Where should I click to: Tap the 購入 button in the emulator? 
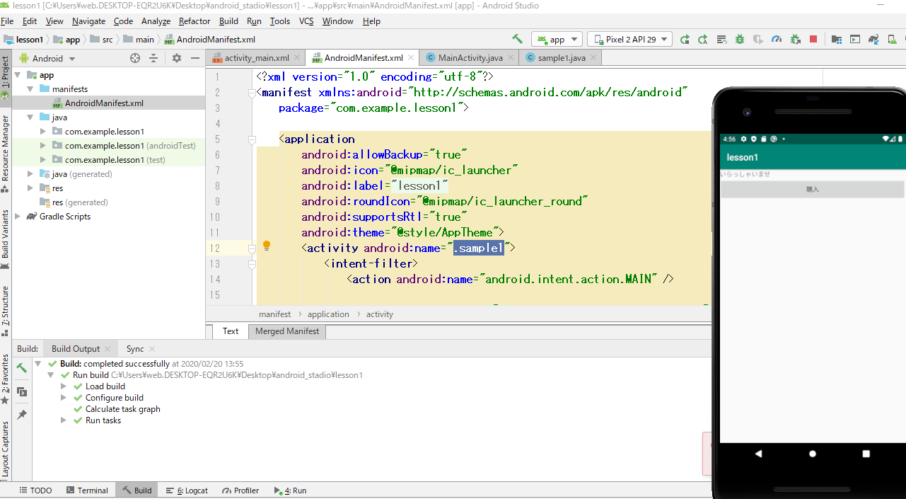(813, 189)
